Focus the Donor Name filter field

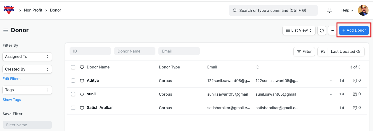(x=135, y=51)
